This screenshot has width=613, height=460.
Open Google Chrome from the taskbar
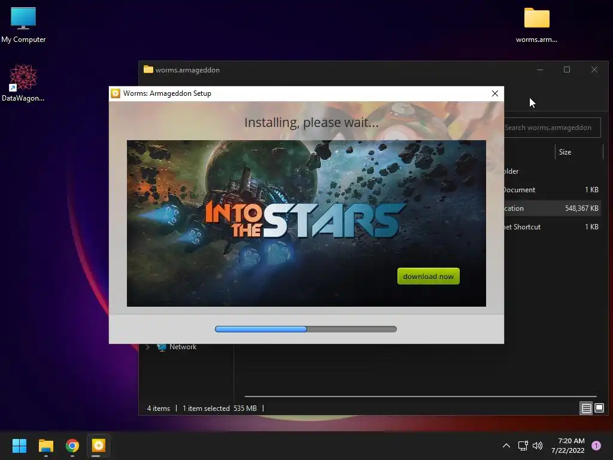pyautogui.click(x=72, y=446)
